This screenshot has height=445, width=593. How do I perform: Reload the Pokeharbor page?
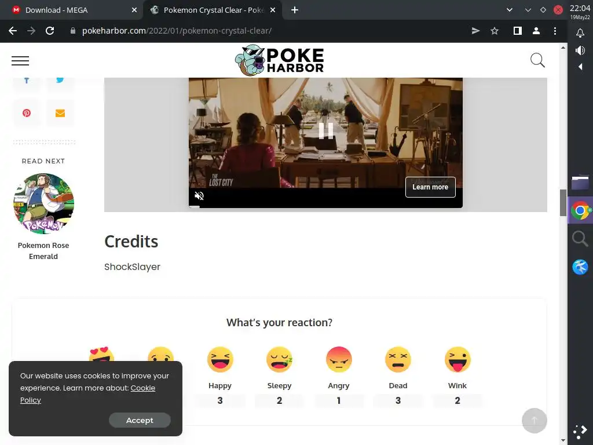tap(50, 31)
